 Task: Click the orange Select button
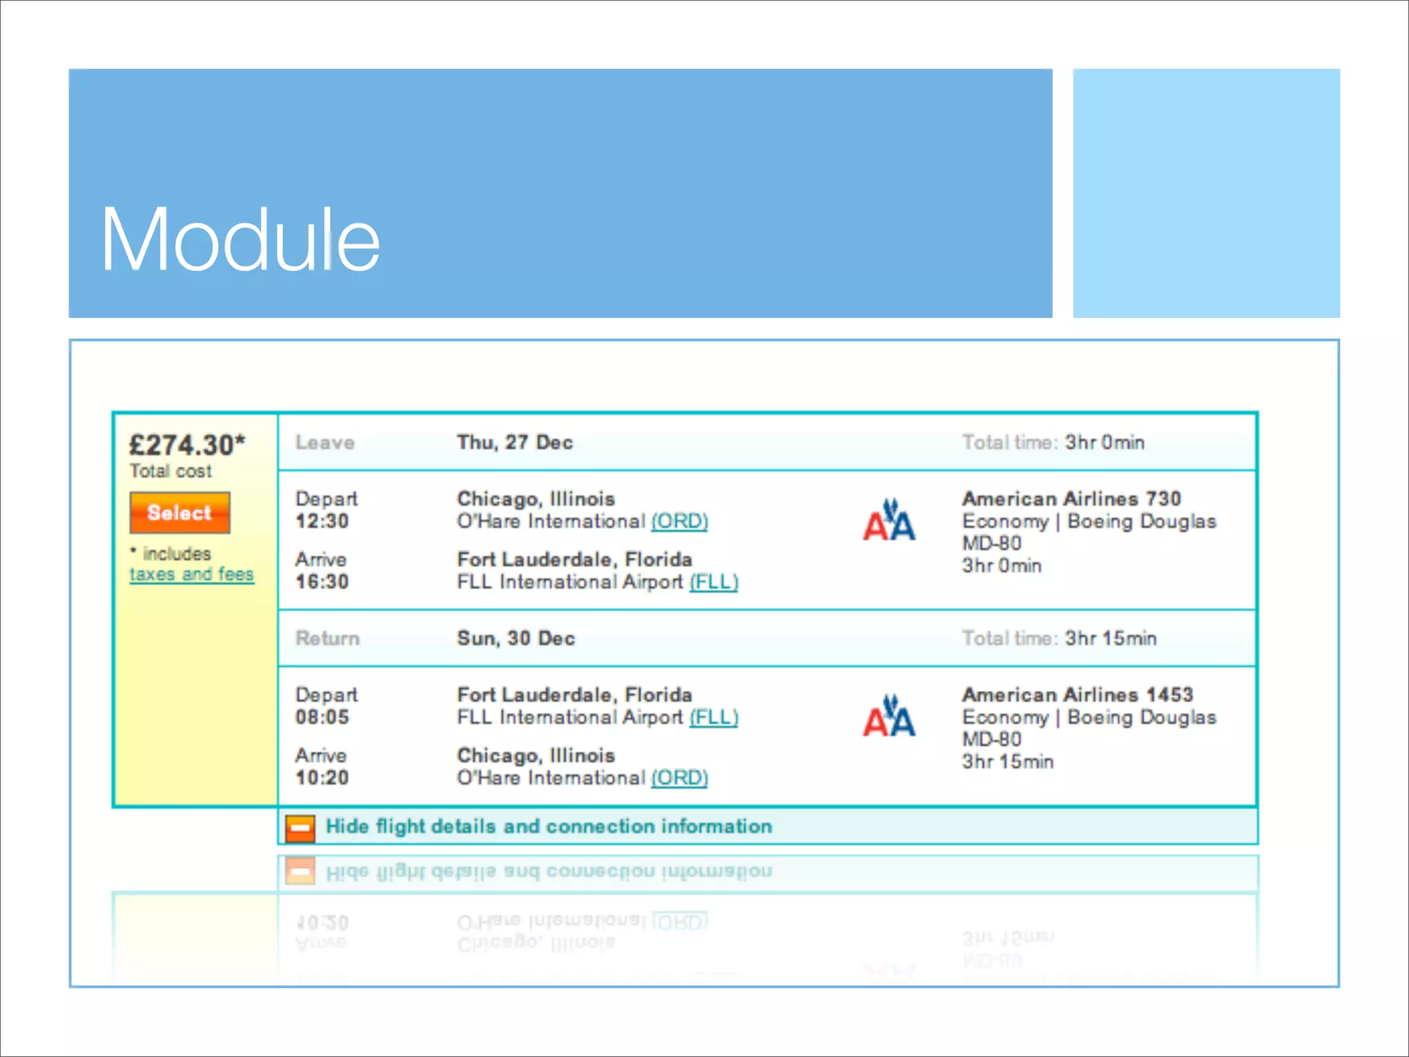[180, 513]
